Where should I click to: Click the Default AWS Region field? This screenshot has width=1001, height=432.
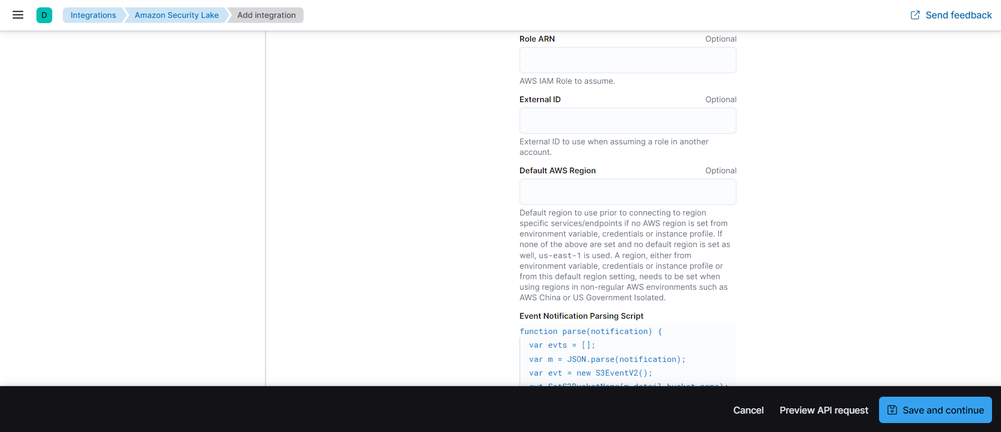click(627, 191)
